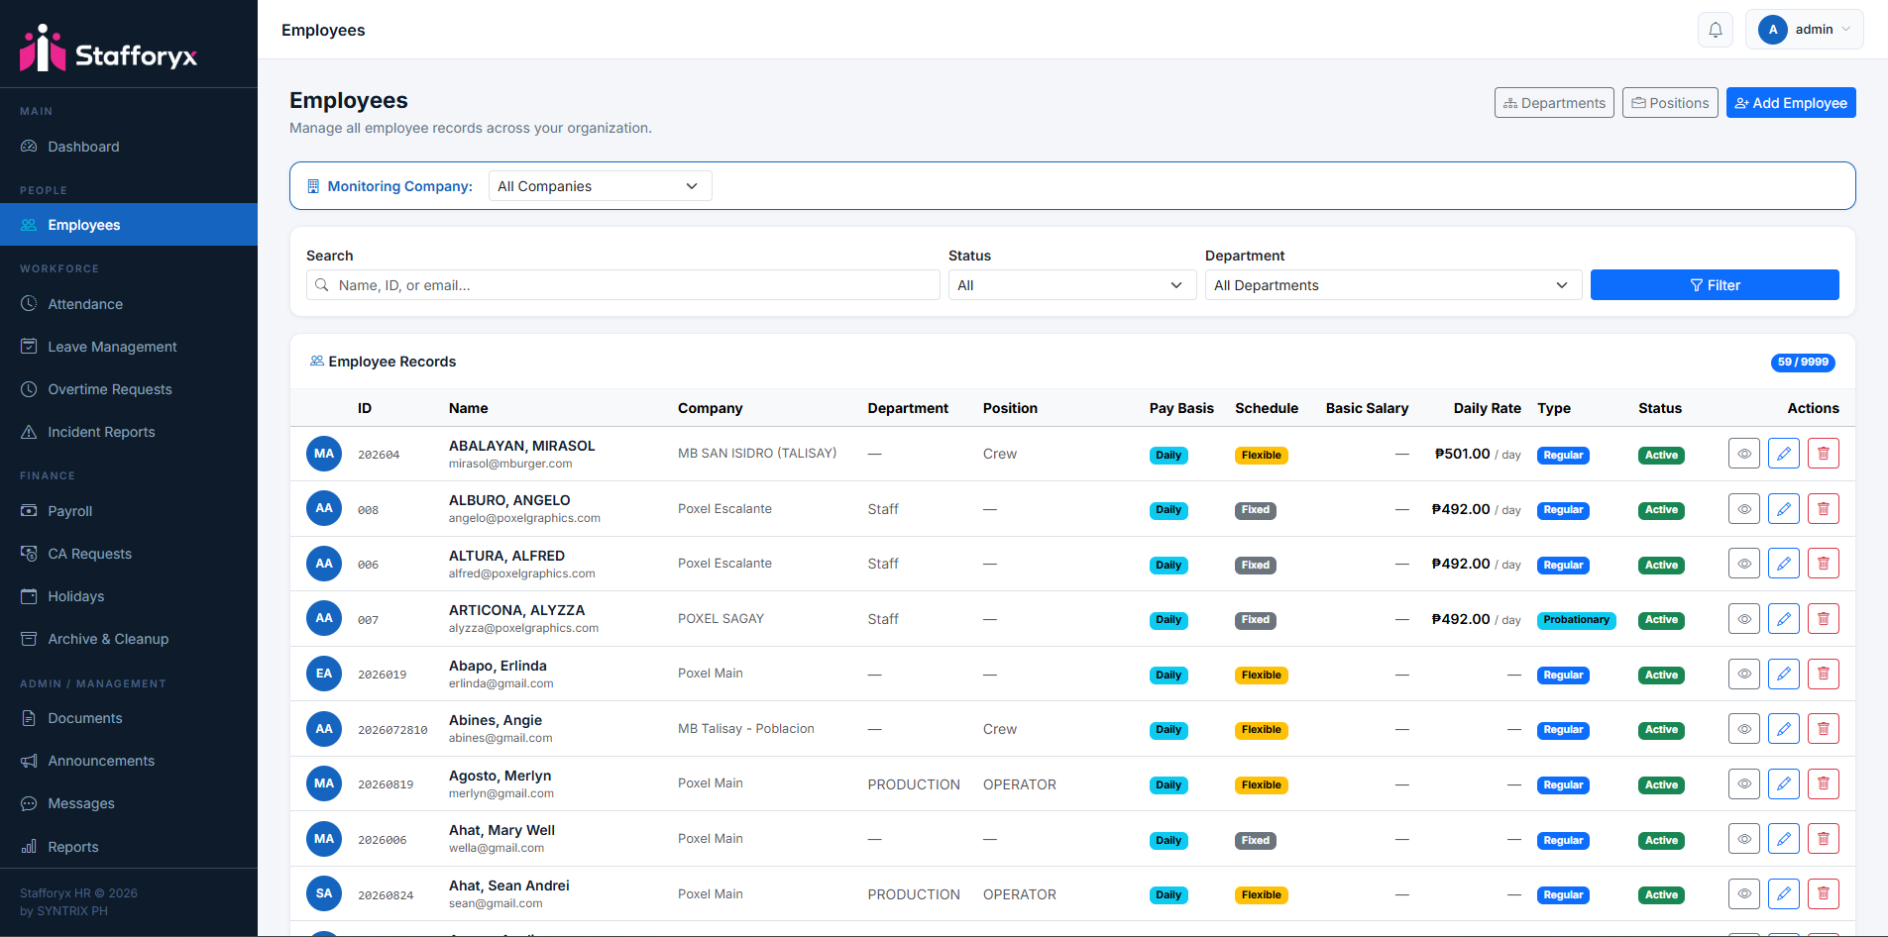The width and height of the screenshot is (1888, 937).
Task: Delete ALTURA, ALFRED using the trash icon
Action: [x=1824, y=564]
